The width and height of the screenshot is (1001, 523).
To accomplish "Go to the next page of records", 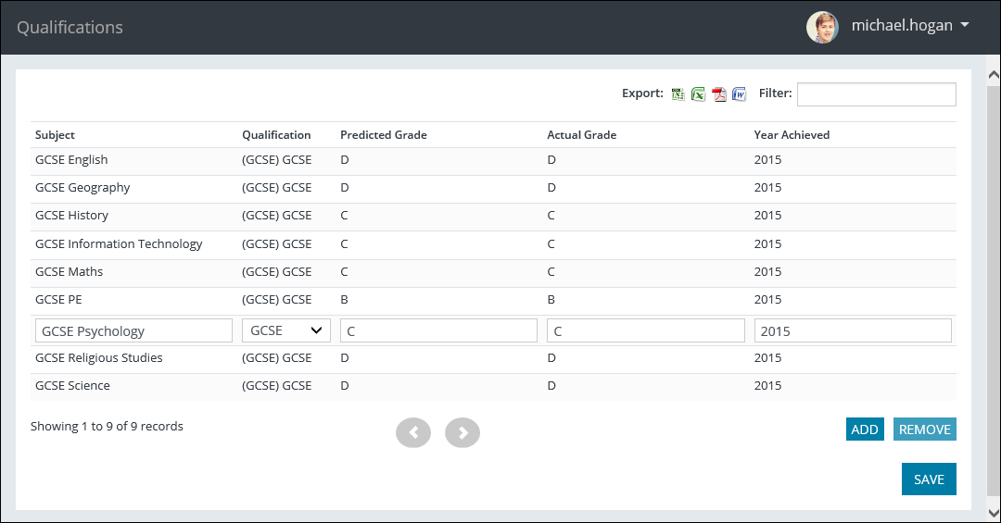I will click(462, 432).
